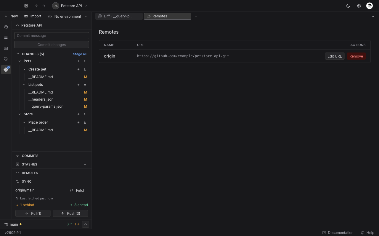This screenshot has height=236, width=379.
Task: Stage the List pets changes
Action: point(78,85)
